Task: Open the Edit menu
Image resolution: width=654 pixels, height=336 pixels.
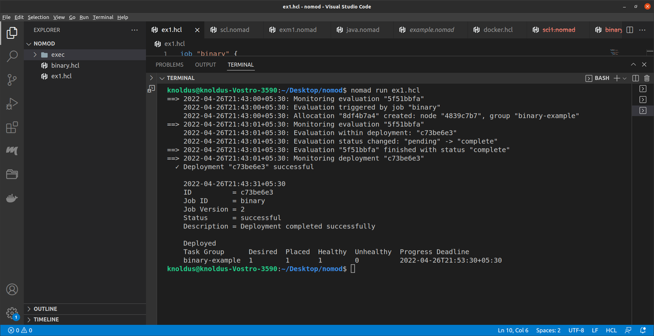Action: pyautogui.click(x=19, y=17)
